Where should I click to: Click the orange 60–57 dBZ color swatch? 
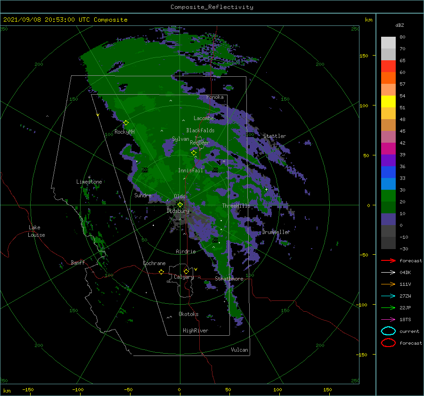pyautogui.click(x=388, y=78)
